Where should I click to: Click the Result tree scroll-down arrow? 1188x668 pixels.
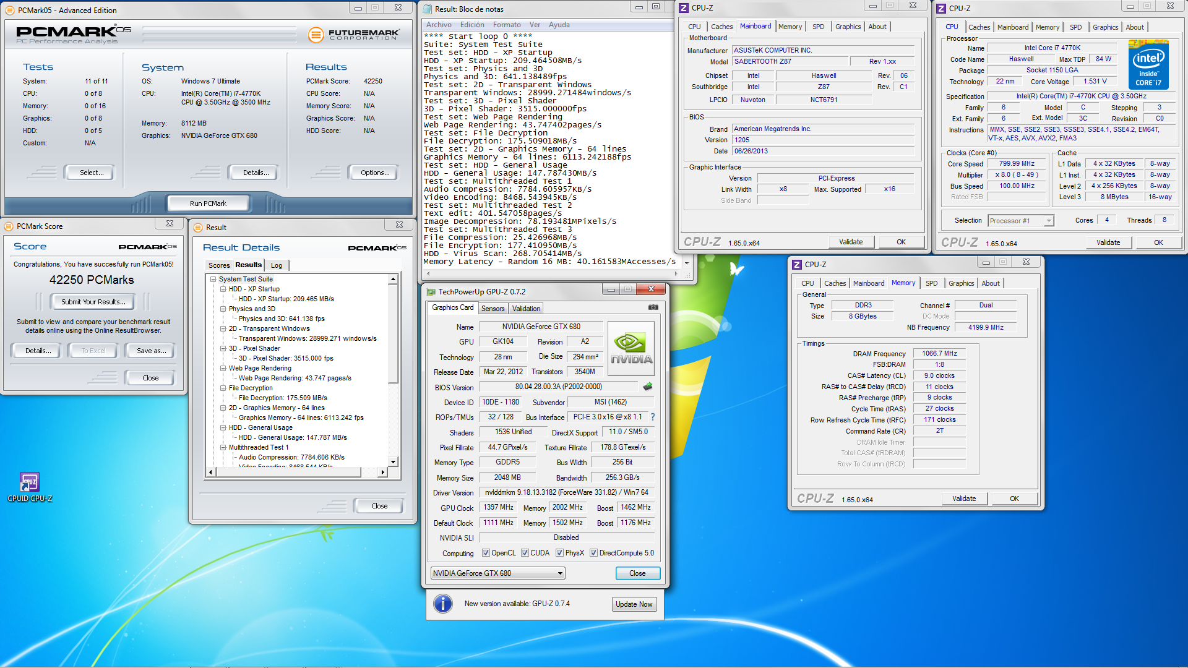[393, 461]
